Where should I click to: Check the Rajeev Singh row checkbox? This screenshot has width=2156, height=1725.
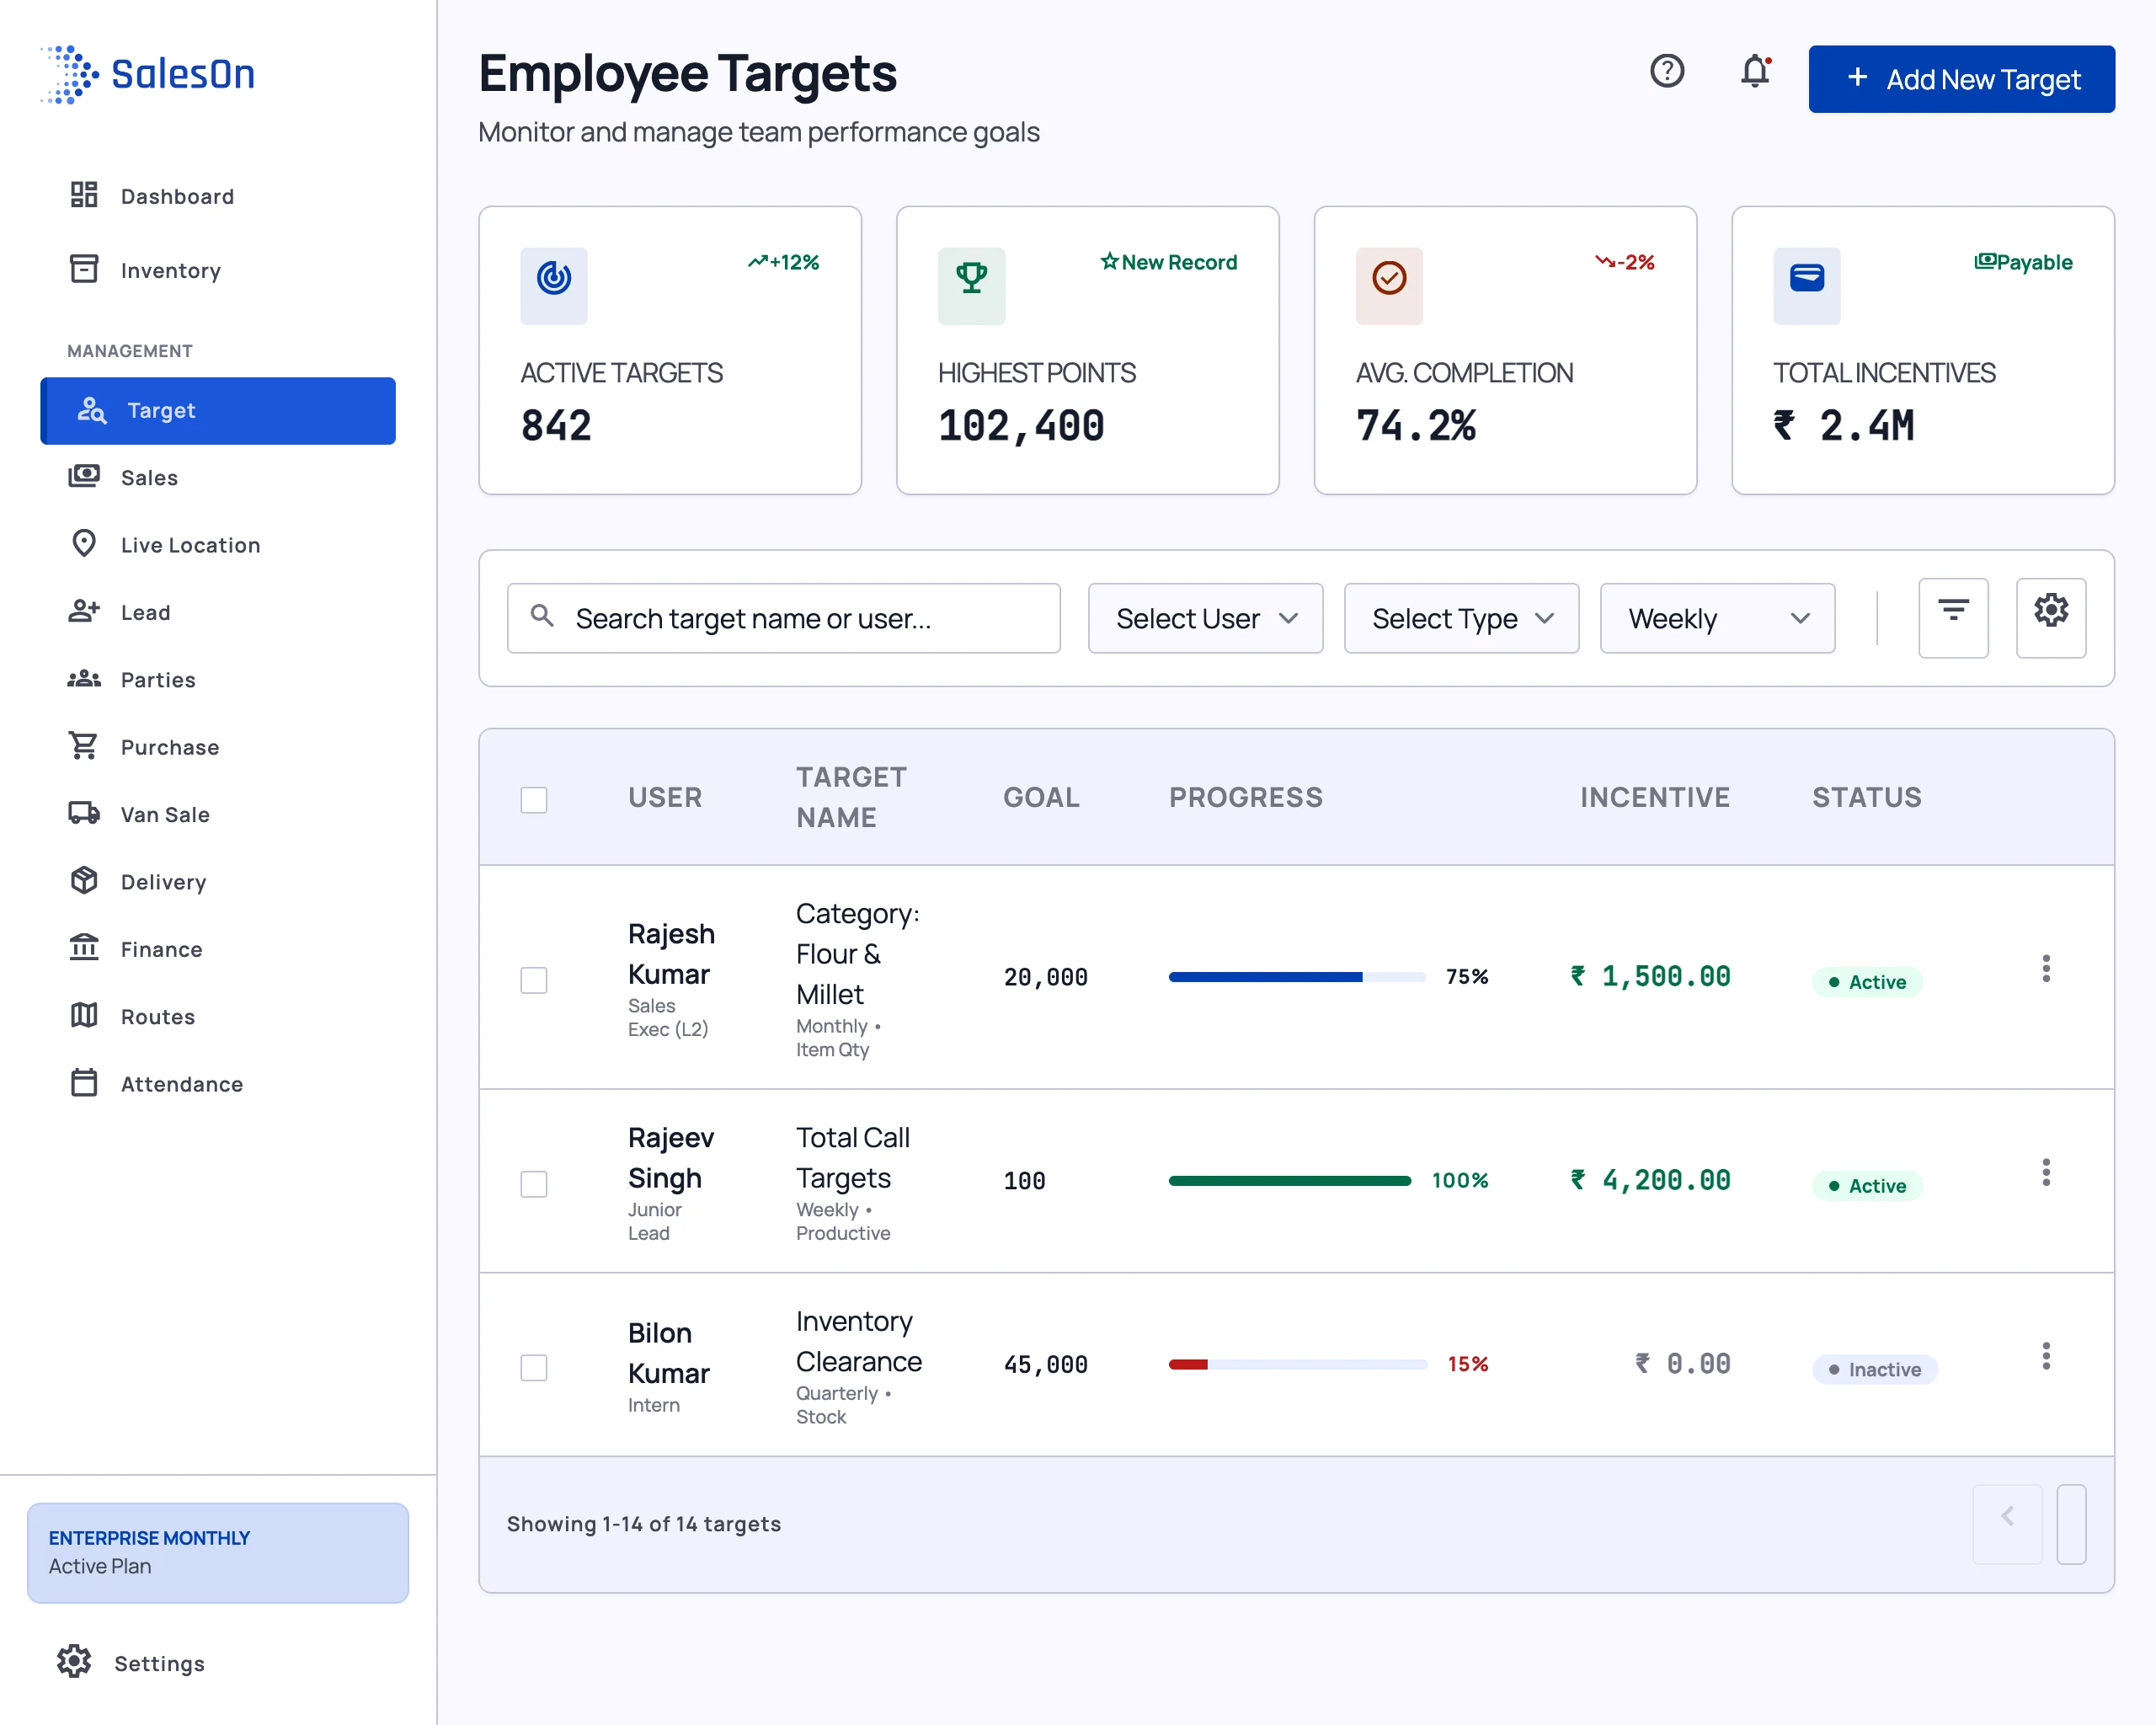(x=534, y=1183)
